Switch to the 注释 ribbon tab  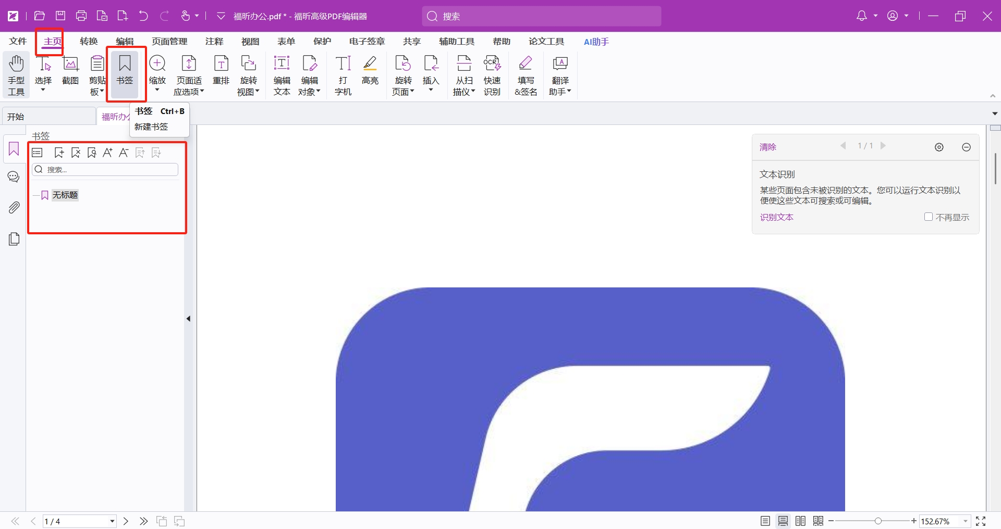[x=214, y=42]
